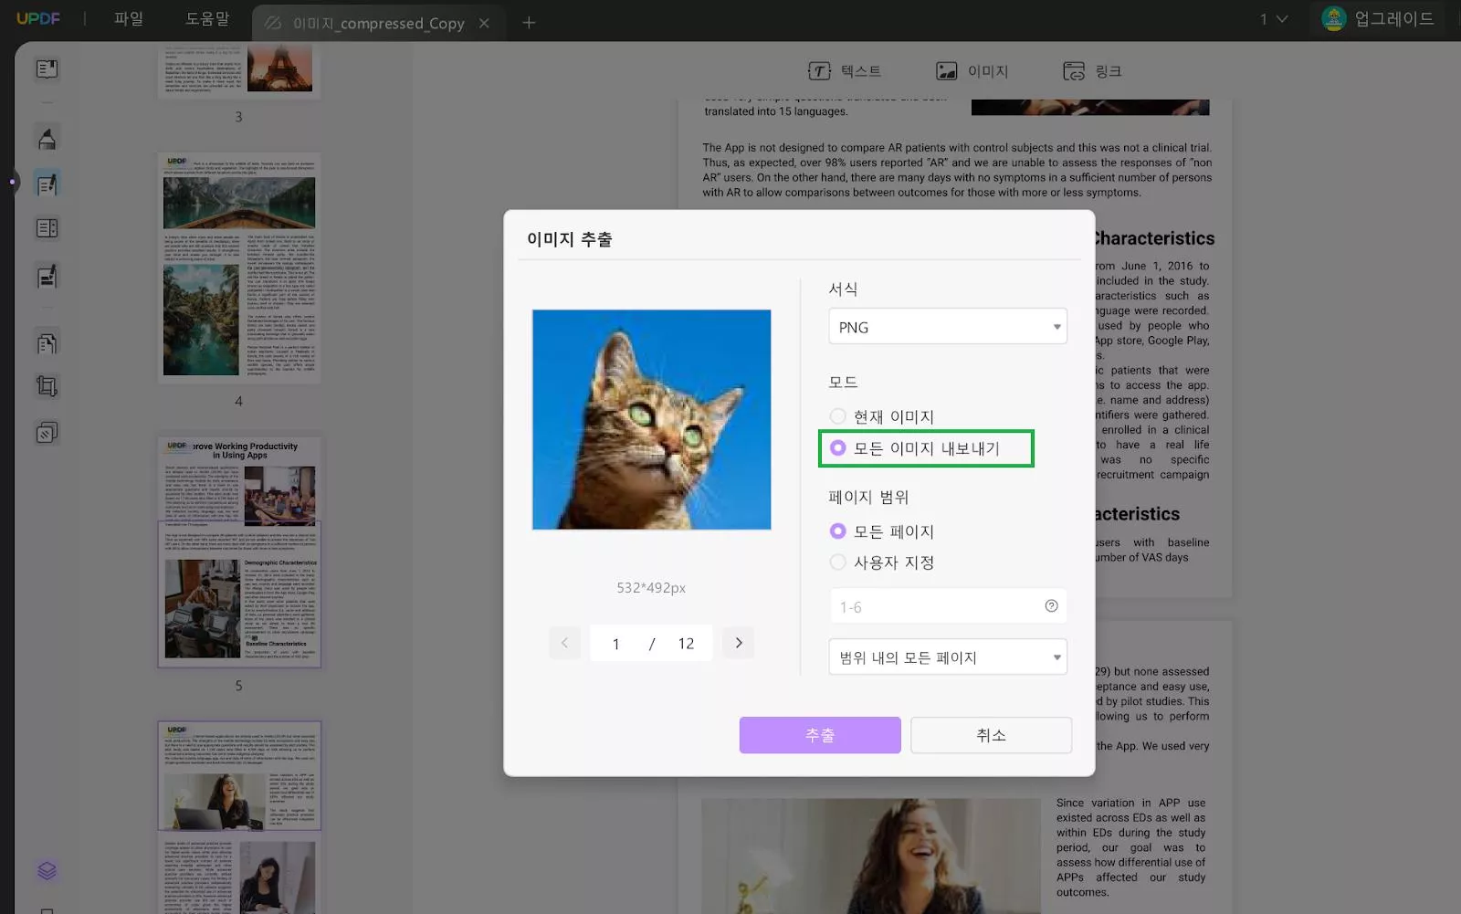Screen dimensions: 1461x914
Task: Click the 추출 button
Action: (x=820, y=735)
